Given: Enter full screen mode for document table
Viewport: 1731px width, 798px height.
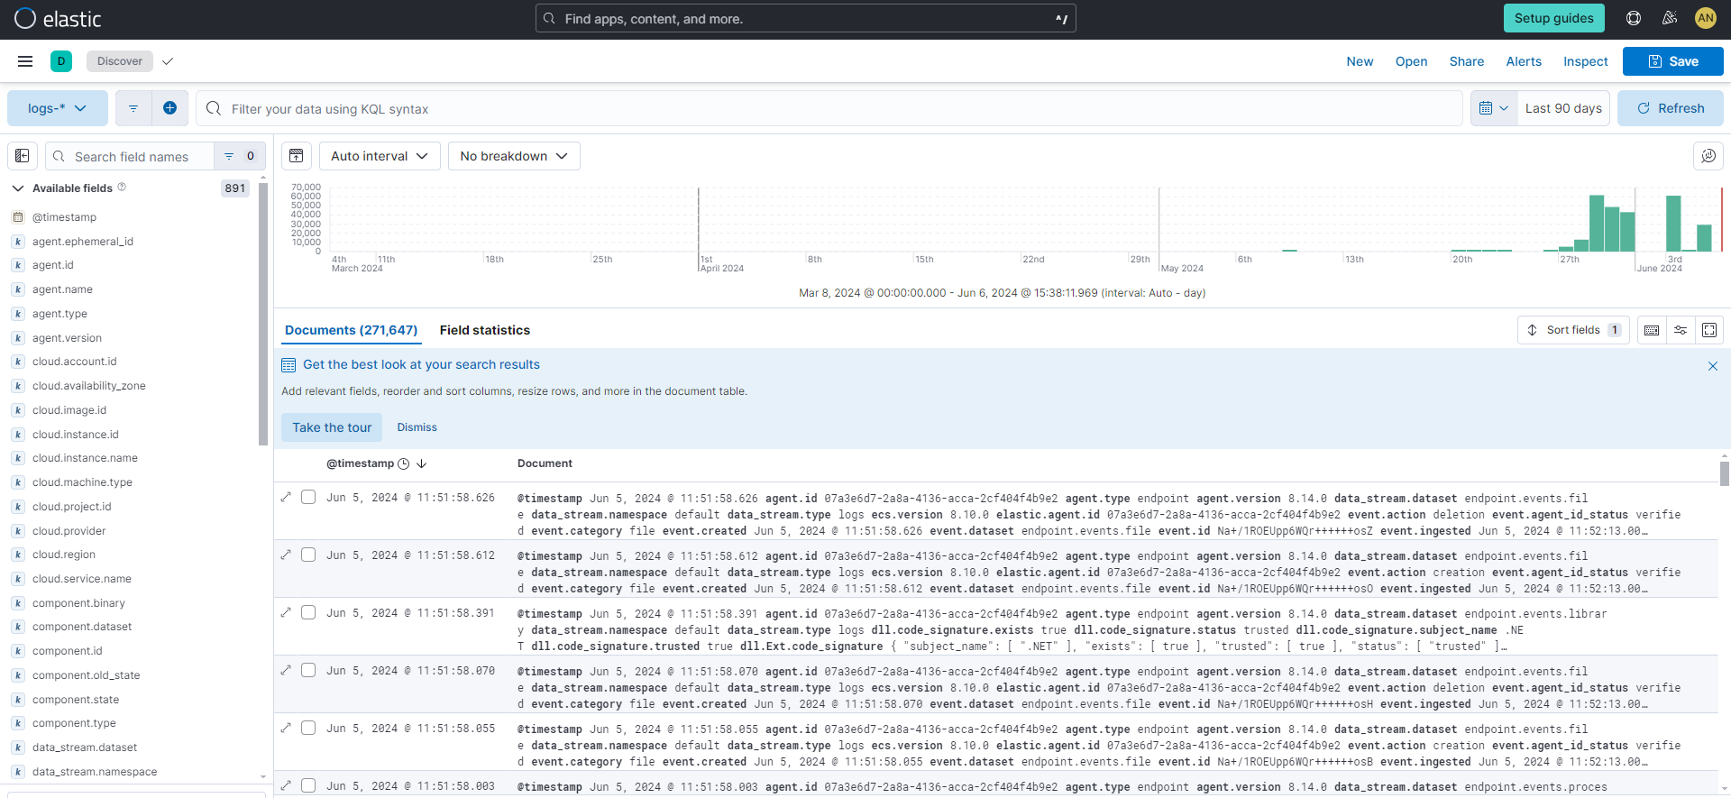Looking at the screenshot, I should pyautogui.click(x=1709, y=330).
